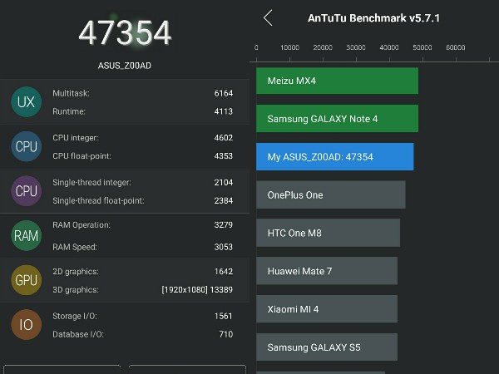Click the CPU float-point score 4353
The image size is (499, 374).
point(224,156)
